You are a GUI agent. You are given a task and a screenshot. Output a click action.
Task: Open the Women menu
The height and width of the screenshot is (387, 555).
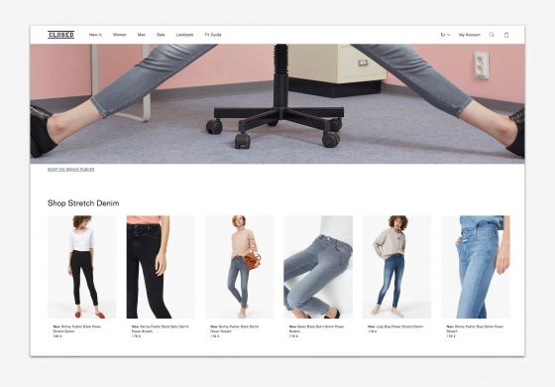click(120, 35)
